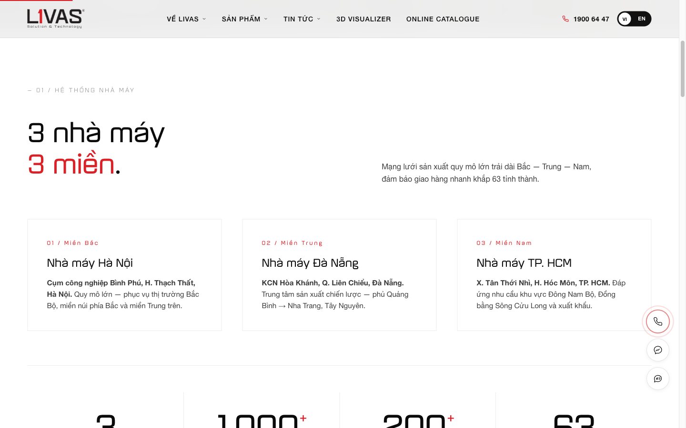Click the Nhà máy Đà Nẵng card title
This screenshot has height=428, width=686.
pyautogui.click(x=310, y=263)
